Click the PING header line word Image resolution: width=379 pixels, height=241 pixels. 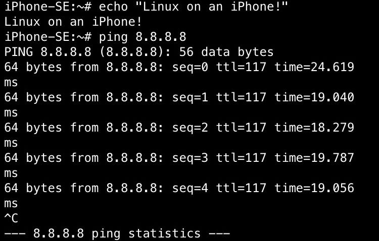tap(18, 52)
